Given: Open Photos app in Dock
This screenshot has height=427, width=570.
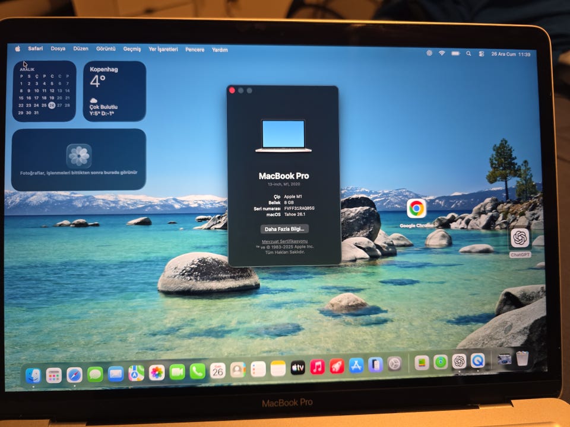Looking at the screenshot, I should [157, 372].
